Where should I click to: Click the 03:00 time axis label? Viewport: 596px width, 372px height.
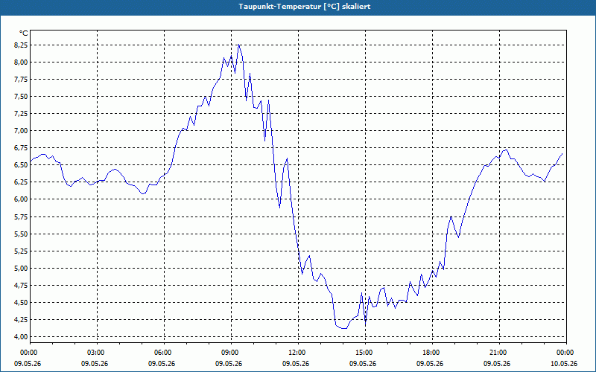(x=98, y=353)
